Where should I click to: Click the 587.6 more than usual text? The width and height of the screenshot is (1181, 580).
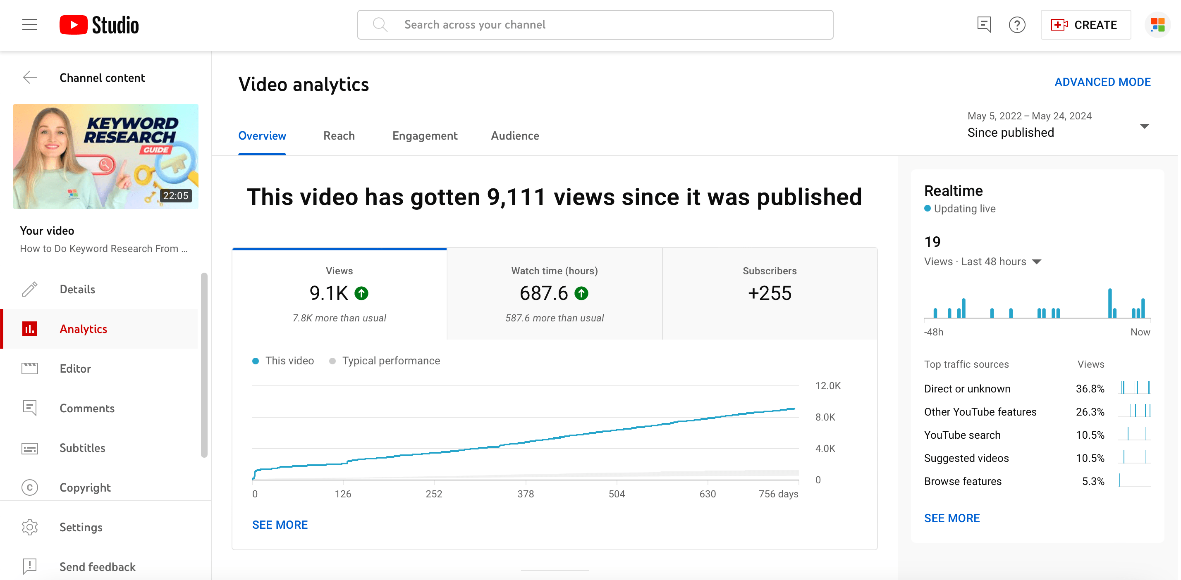pos(554,318)
